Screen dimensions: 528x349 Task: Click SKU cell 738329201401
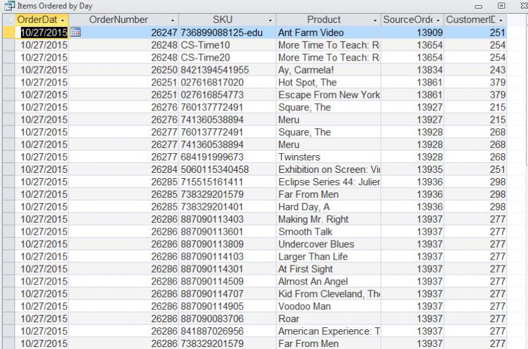pyautogui.click(x=227, y=207)
